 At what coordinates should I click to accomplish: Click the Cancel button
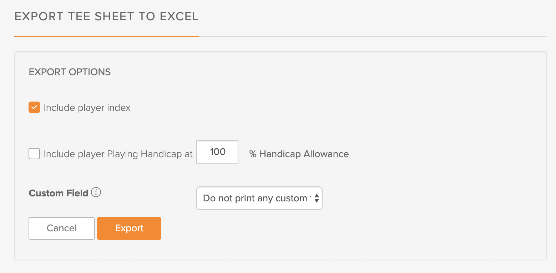tap(62, 228)
